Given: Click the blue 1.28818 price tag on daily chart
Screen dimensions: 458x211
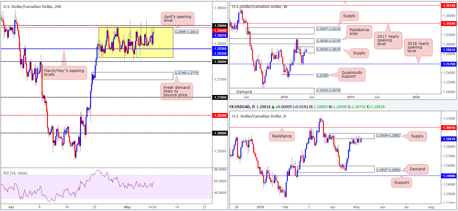Looking at the screenshot, I should coord(449,139).
